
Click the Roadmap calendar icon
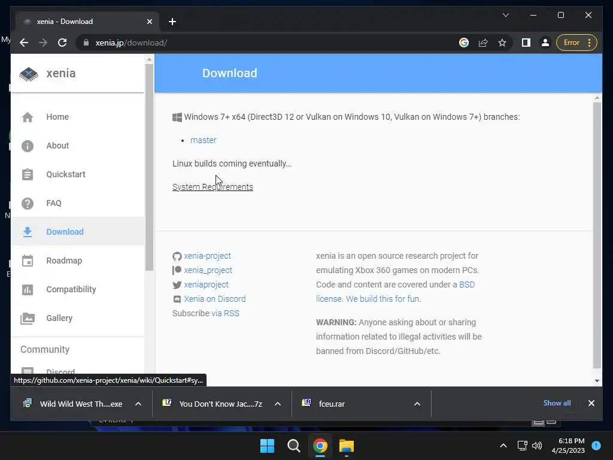(28, 261)
